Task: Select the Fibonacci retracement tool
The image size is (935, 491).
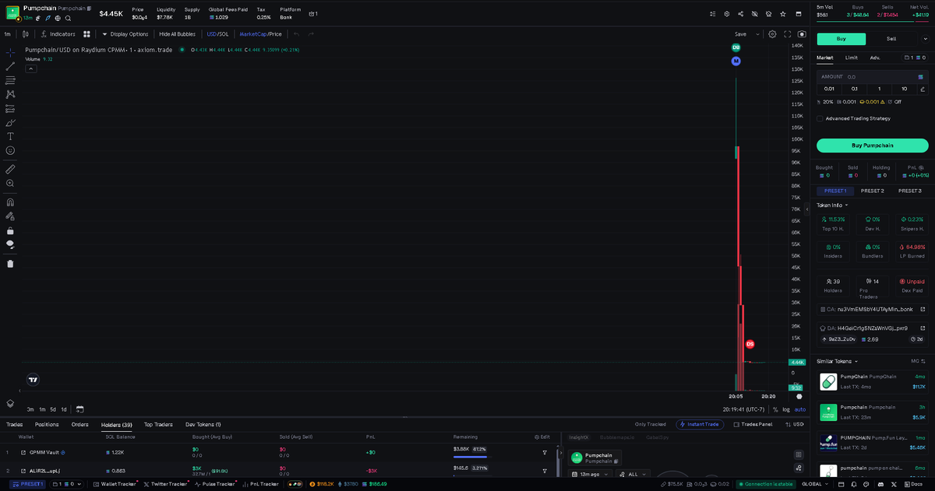Action: click(10, 80)
